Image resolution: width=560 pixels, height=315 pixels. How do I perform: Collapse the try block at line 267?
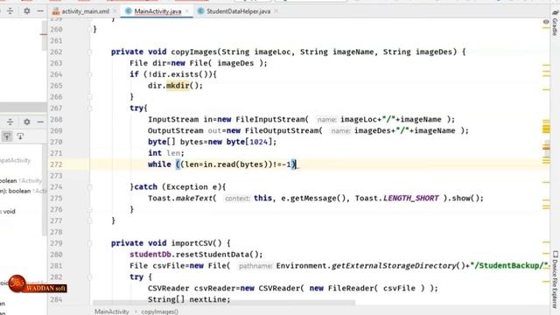coord(89,108)
